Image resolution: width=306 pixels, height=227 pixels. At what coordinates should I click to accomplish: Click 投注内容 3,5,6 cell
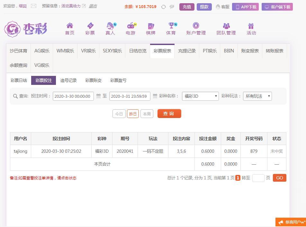181,151
